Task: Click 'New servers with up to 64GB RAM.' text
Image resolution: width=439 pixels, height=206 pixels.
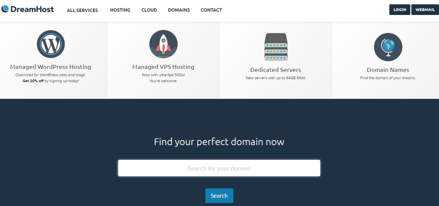Action: (276, 78)
